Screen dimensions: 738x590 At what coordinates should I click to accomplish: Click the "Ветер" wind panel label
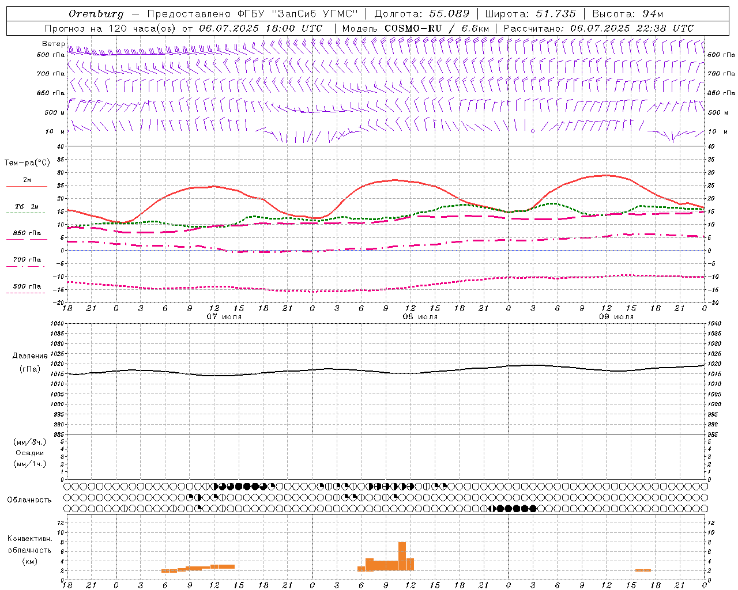coord(53,44)
